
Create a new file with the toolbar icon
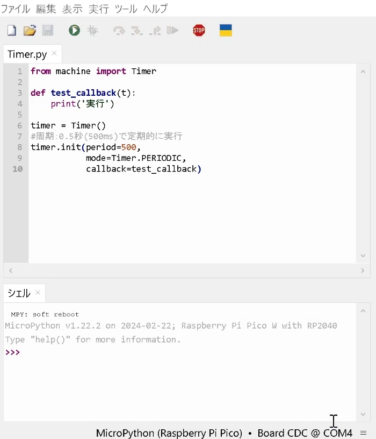tap(11, 30)
